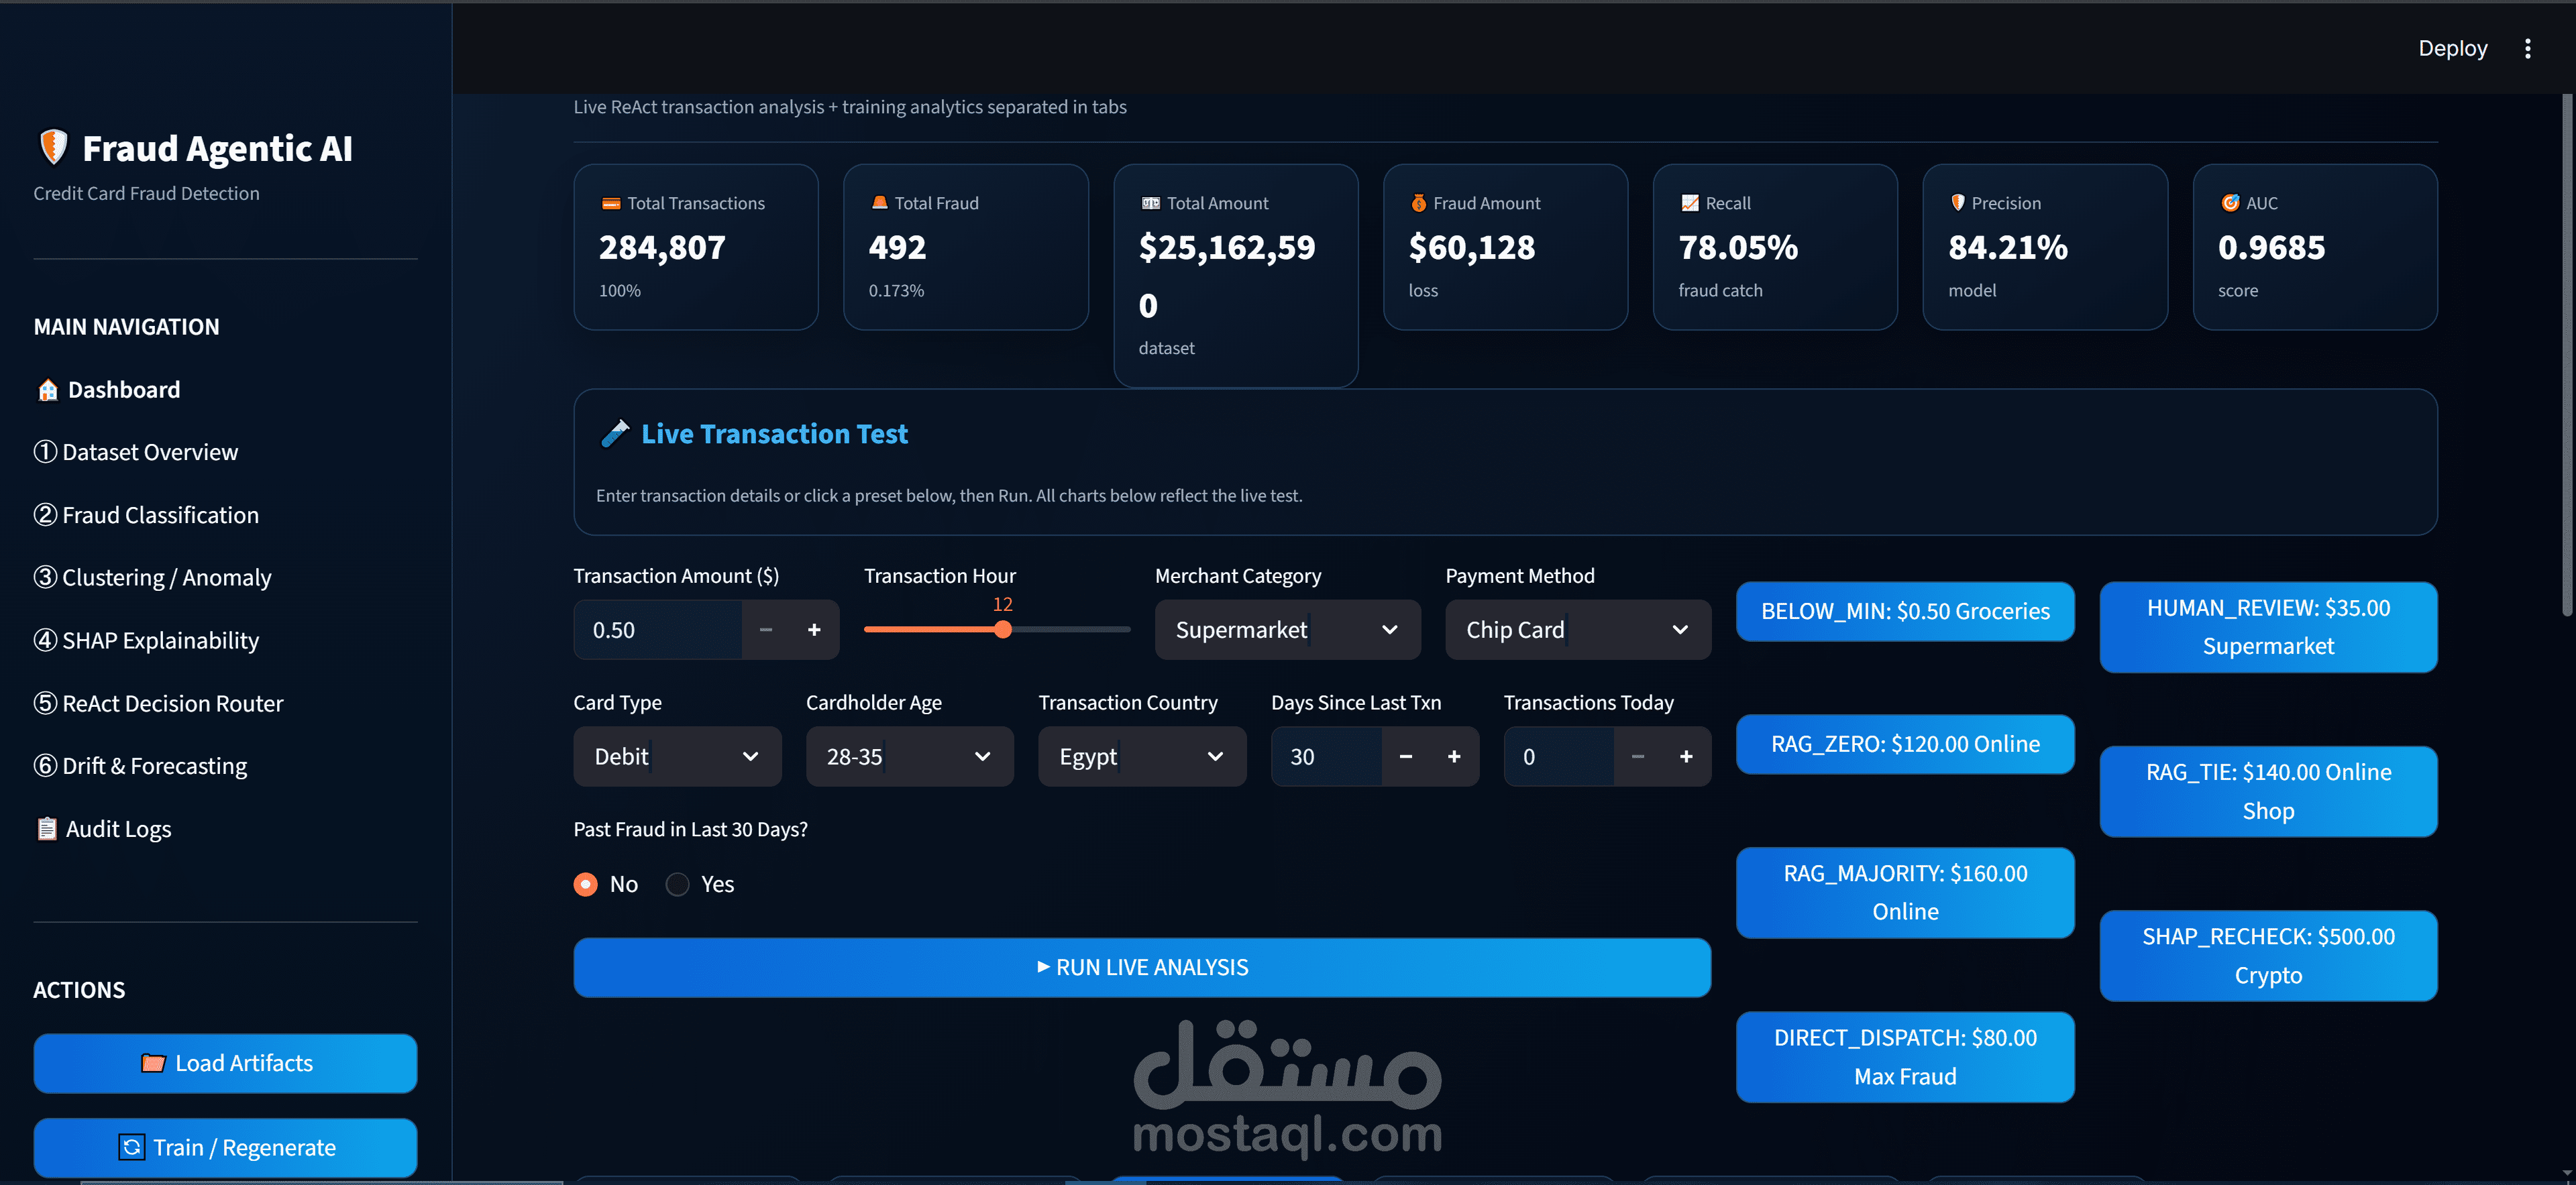Click the Train / Regenerate button
2576x1185 pixels.
225,1147
